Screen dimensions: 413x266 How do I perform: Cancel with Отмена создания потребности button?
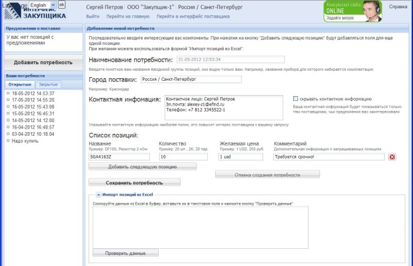pyautogui.click(x=267, y=174)
